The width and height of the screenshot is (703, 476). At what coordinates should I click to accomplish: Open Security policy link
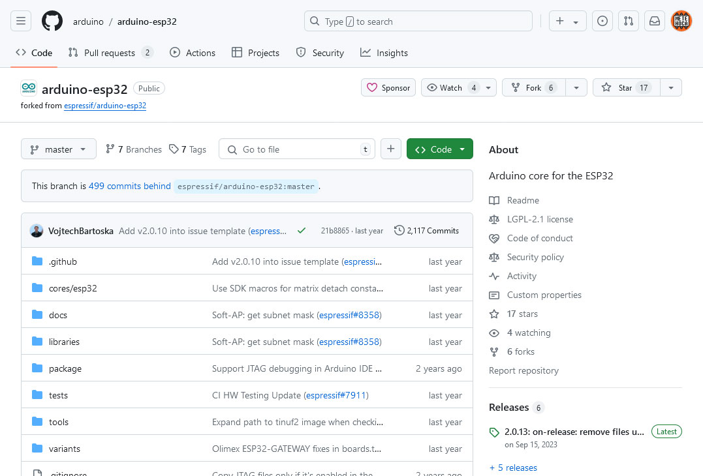point(535,257)
